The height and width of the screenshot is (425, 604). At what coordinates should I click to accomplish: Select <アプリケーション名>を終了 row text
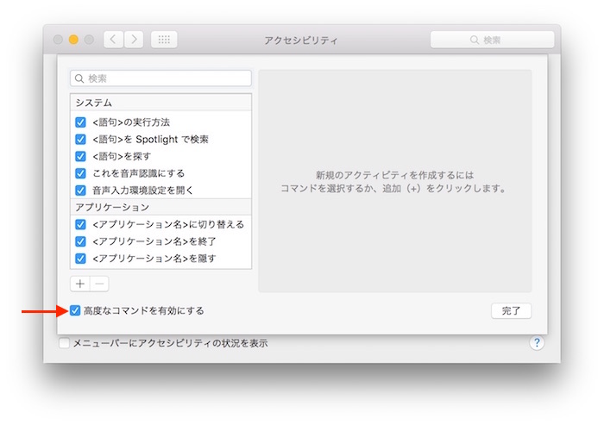[x=154, y=241]
